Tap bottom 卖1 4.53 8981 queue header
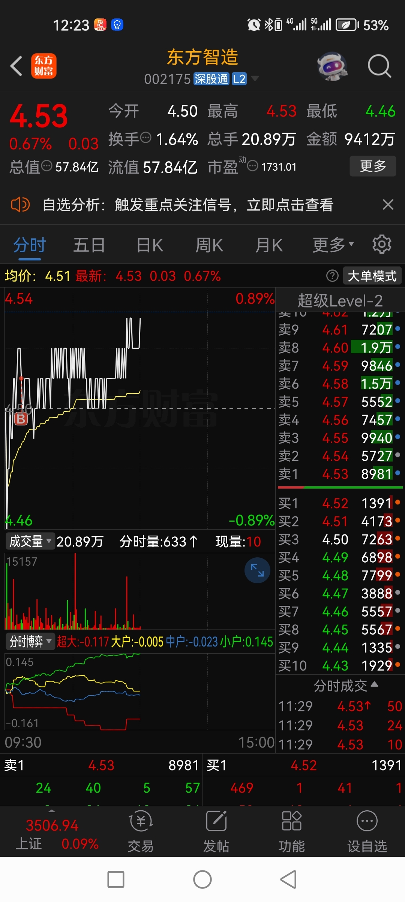The height and width of the screenshot is (902, 405). pyautogui.click(x=101, y=765)
